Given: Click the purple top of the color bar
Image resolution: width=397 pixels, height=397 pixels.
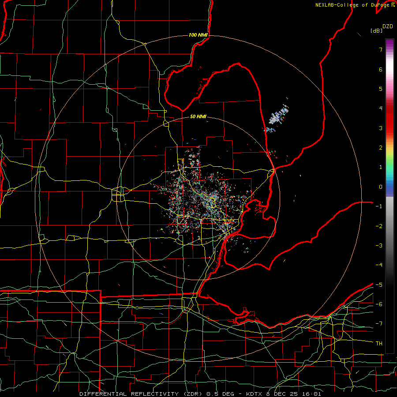Looking at the screenshot, I should (390, 43).
